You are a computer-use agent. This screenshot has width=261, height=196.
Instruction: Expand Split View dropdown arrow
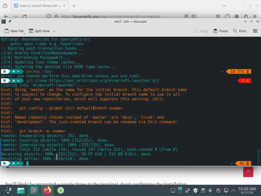pos(54,31)
